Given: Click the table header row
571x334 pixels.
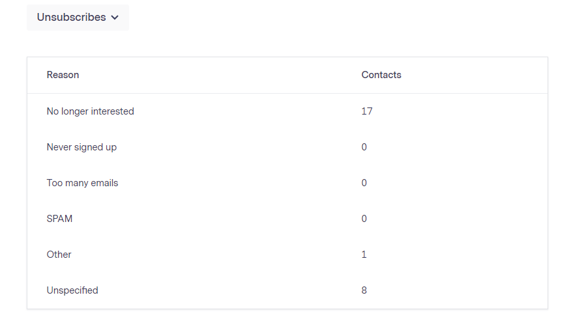Looking at the screenshot, I should click(x=287, y=75).
